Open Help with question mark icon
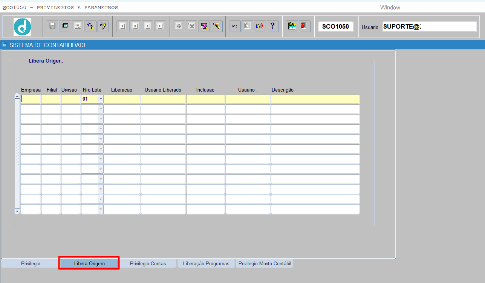This screenshot has height=283, width=485. tap(272, 26)
